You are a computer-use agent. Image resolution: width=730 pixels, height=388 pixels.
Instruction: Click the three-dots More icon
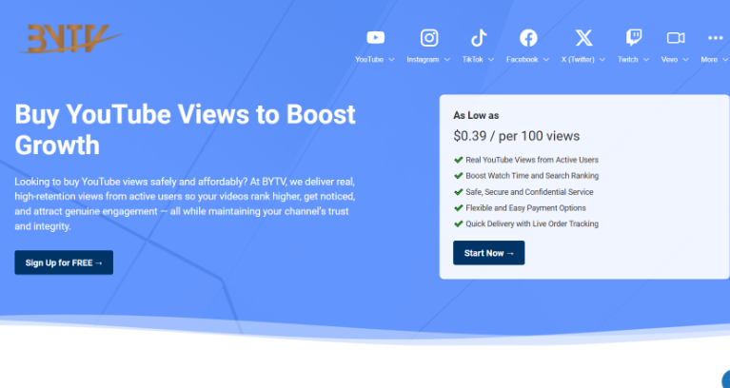click(x=715, y=38)
